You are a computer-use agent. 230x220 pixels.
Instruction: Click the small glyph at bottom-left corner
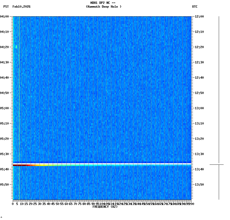point(2,218)
